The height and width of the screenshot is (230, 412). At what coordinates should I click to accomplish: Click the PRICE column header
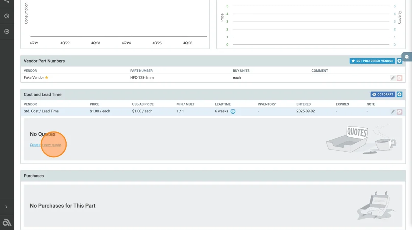point(95,104)
